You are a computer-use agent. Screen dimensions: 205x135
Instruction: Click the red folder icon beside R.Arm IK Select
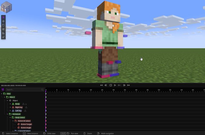[16, 121]
